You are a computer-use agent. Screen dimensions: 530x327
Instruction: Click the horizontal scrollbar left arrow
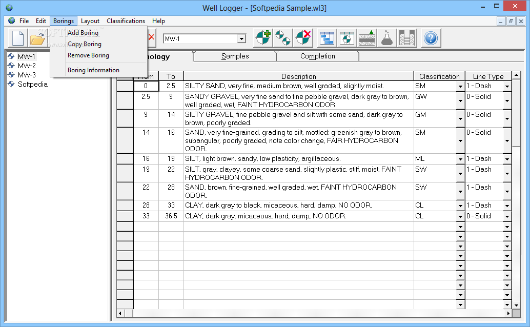pos(120,314)
